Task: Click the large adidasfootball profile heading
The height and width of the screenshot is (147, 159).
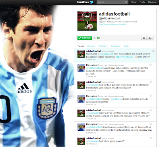Action: [x=114, y=14]
